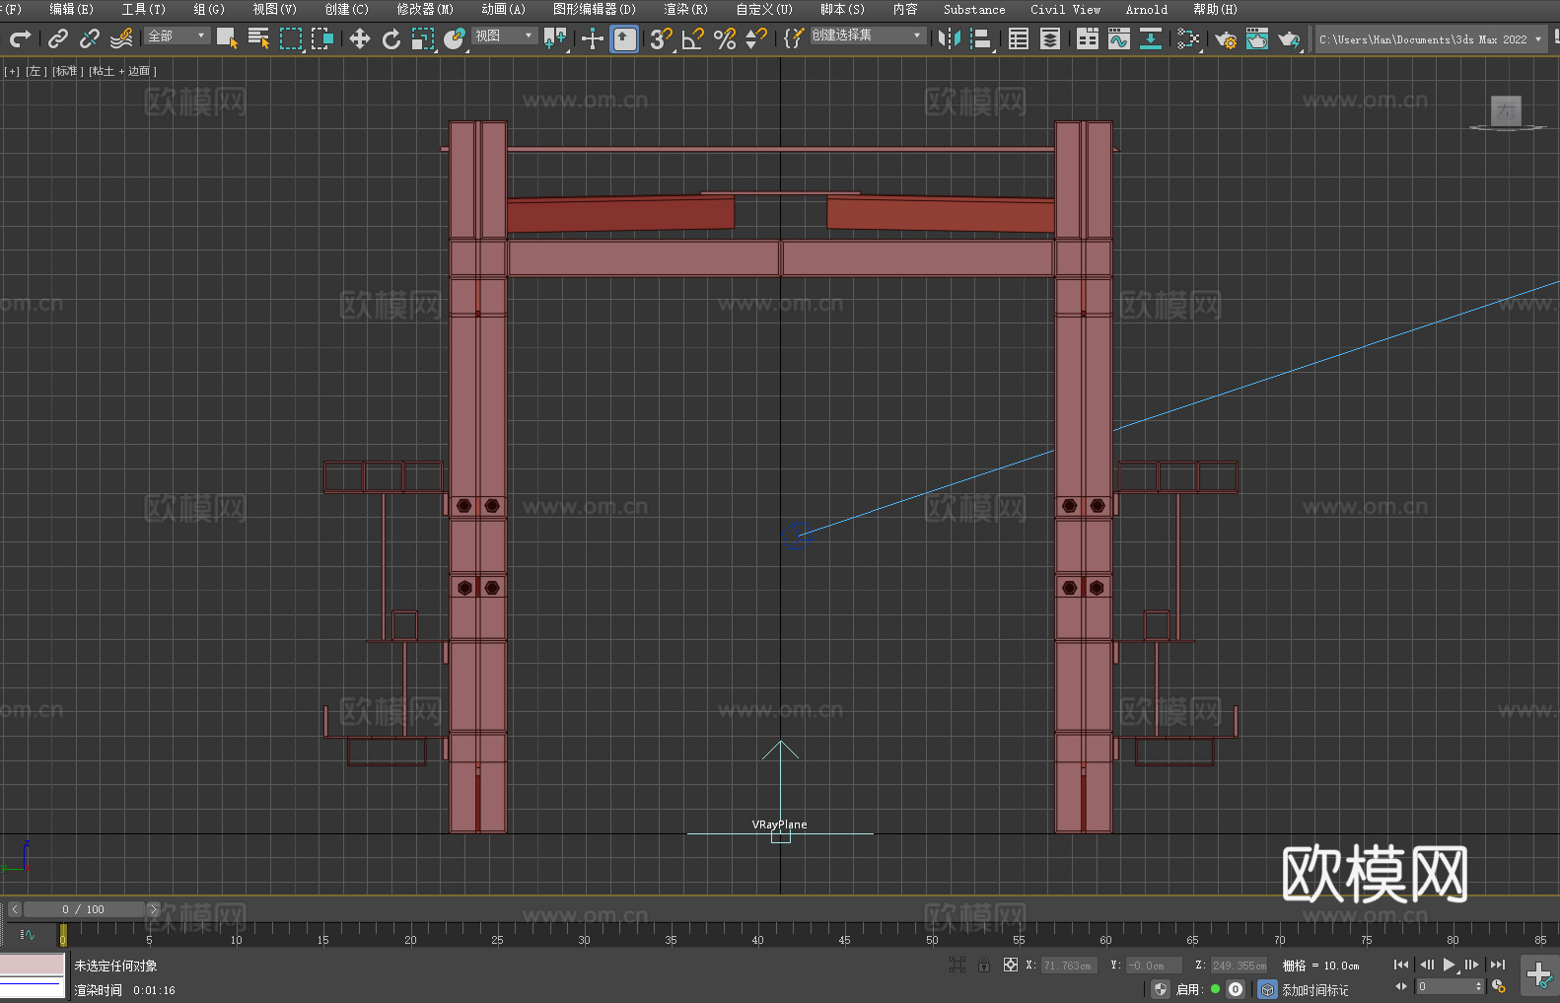Open Material Editor node icon

[x=1188, y=38]
